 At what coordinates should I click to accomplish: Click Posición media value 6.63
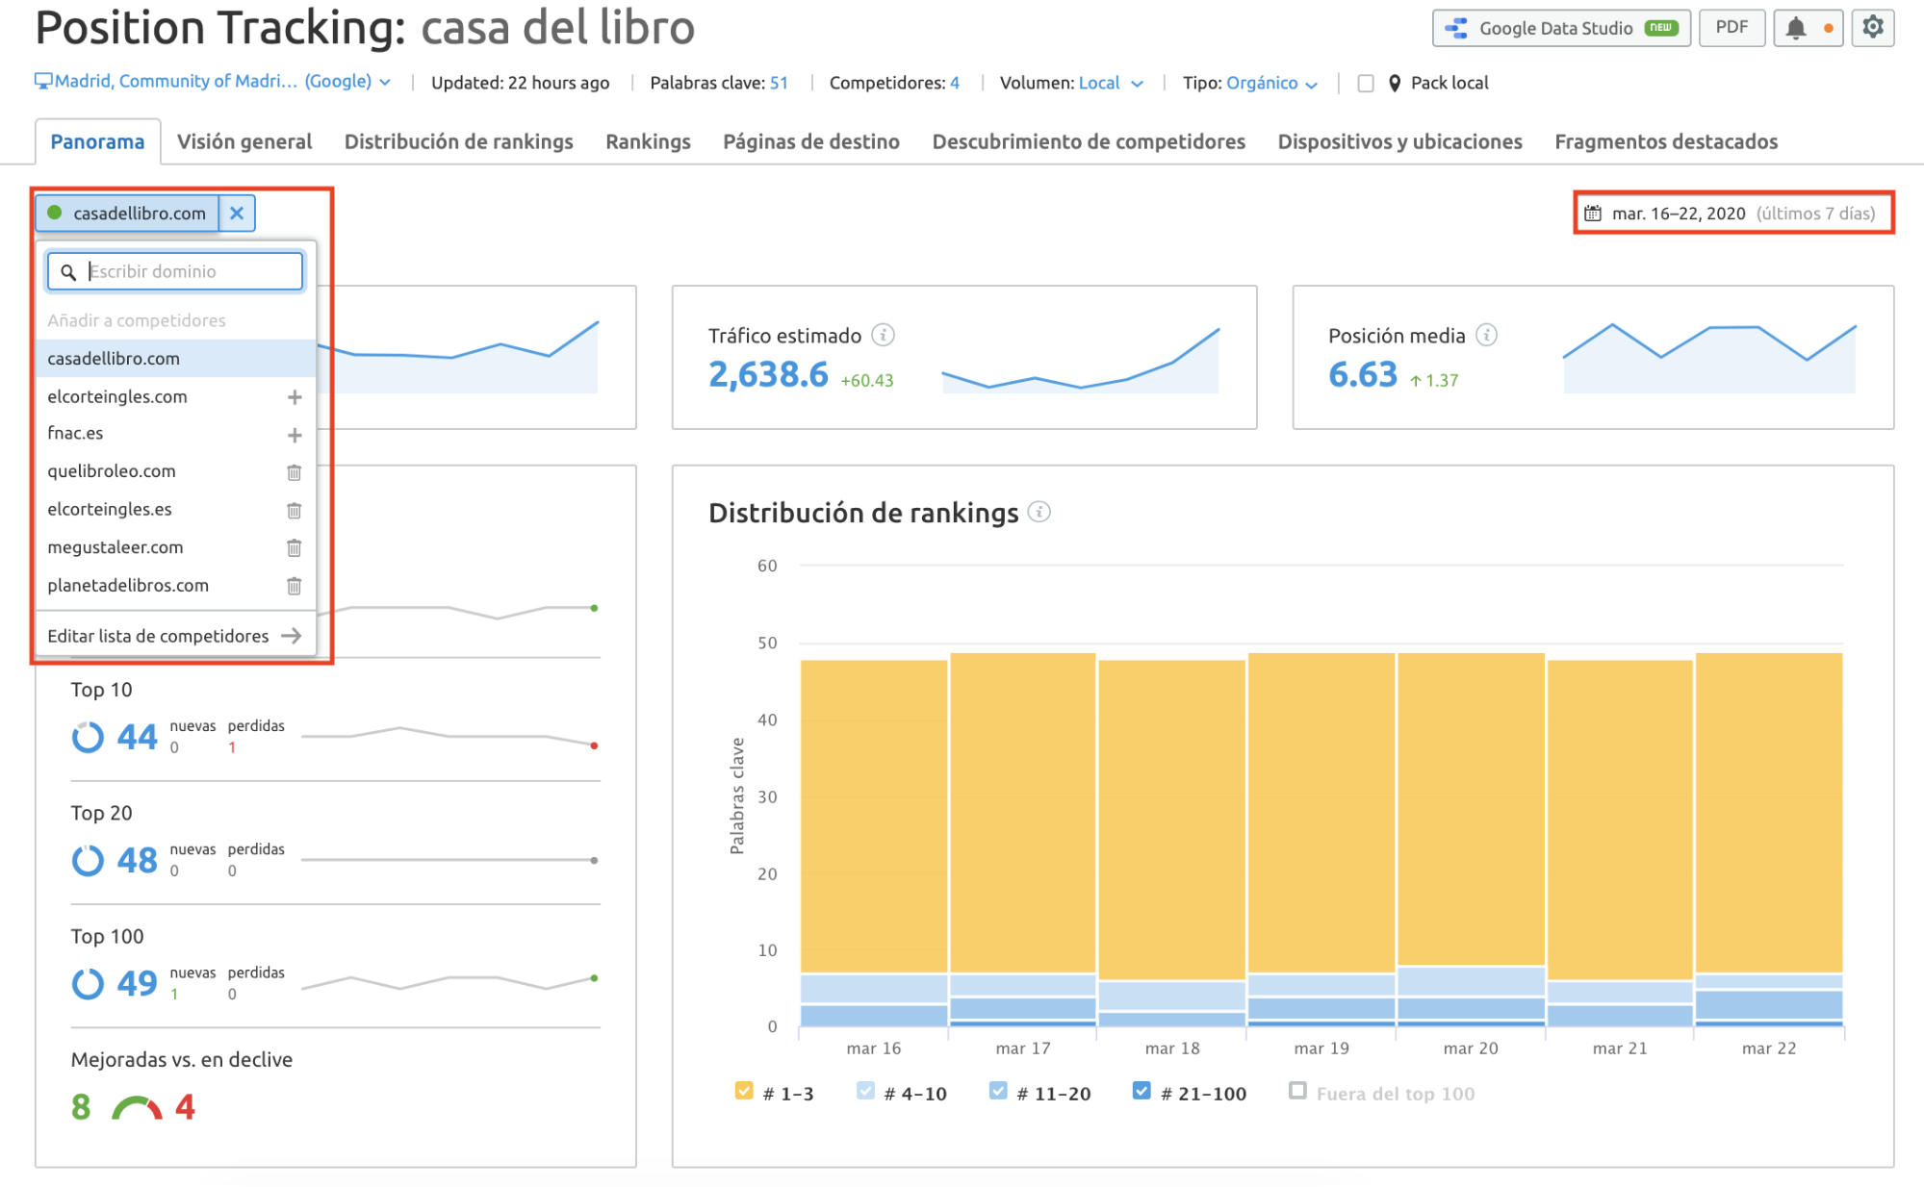1362,374
